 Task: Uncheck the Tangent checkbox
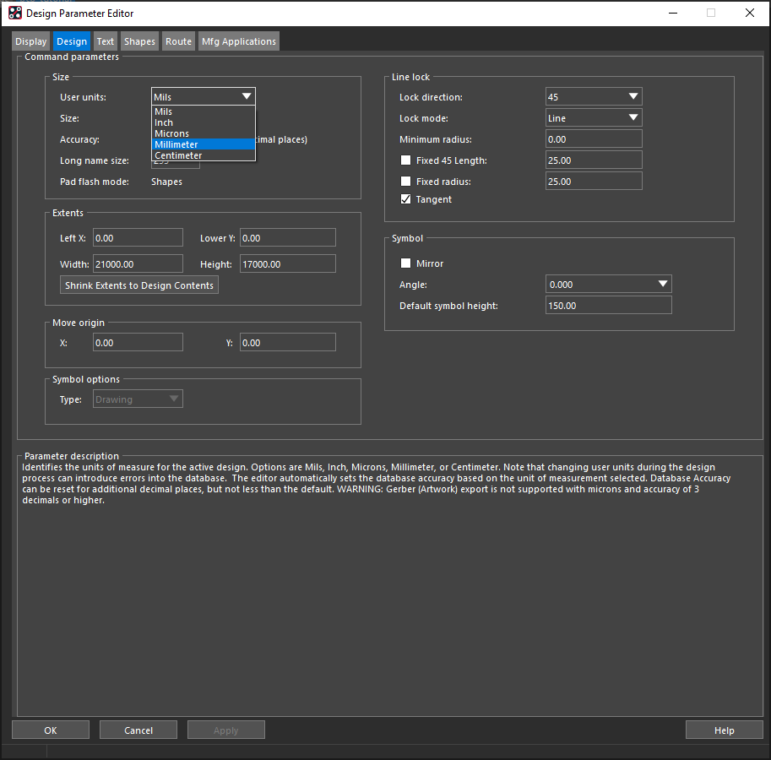(x=405, y=199)
